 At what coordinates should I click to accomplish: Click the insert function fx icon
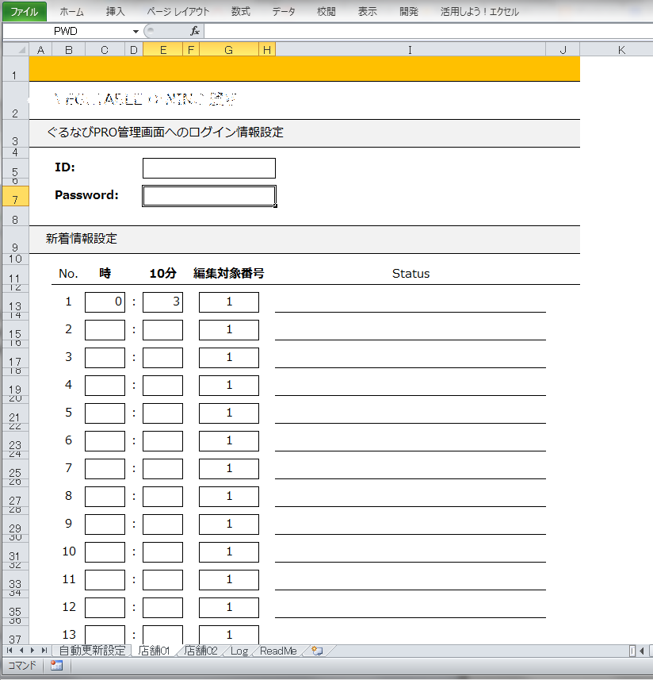[195, 31]
